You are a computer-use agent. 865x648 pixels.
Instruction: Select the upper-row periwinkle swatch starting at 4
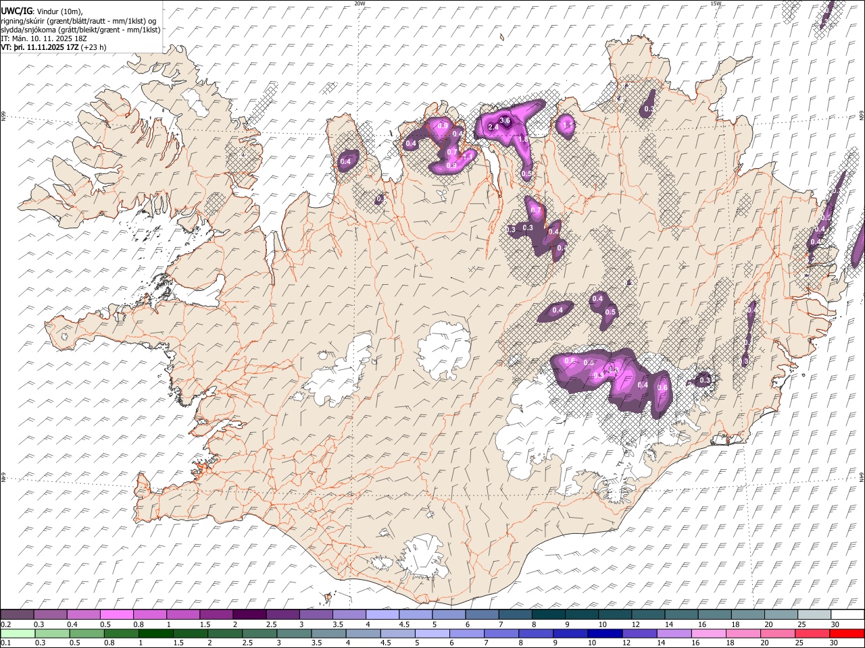tap(382, 614)
